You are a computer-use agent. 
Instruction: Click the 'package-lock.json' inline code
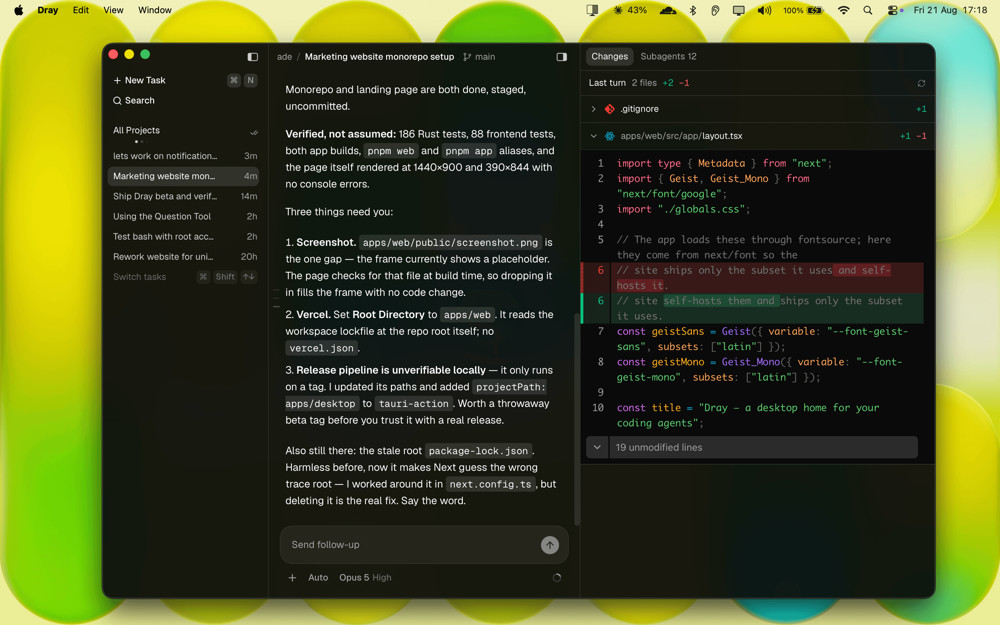pos(478,451)
